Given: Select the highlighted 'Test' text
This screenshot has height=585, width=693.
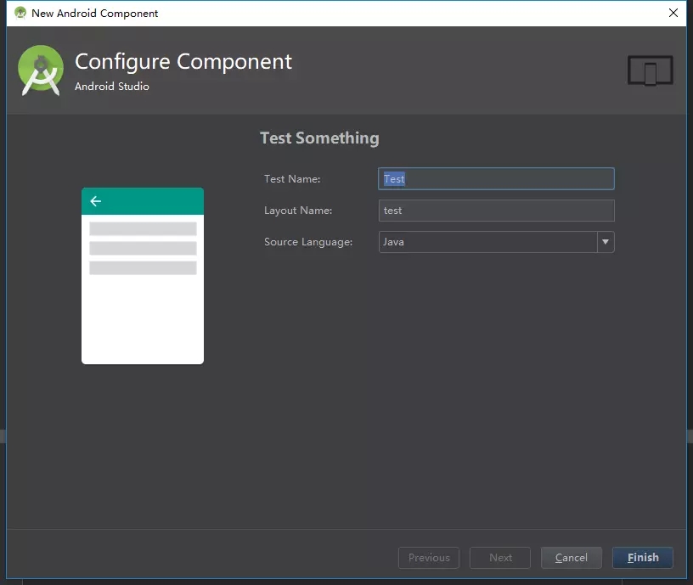Looking at the screenshot, I should 394,178.
